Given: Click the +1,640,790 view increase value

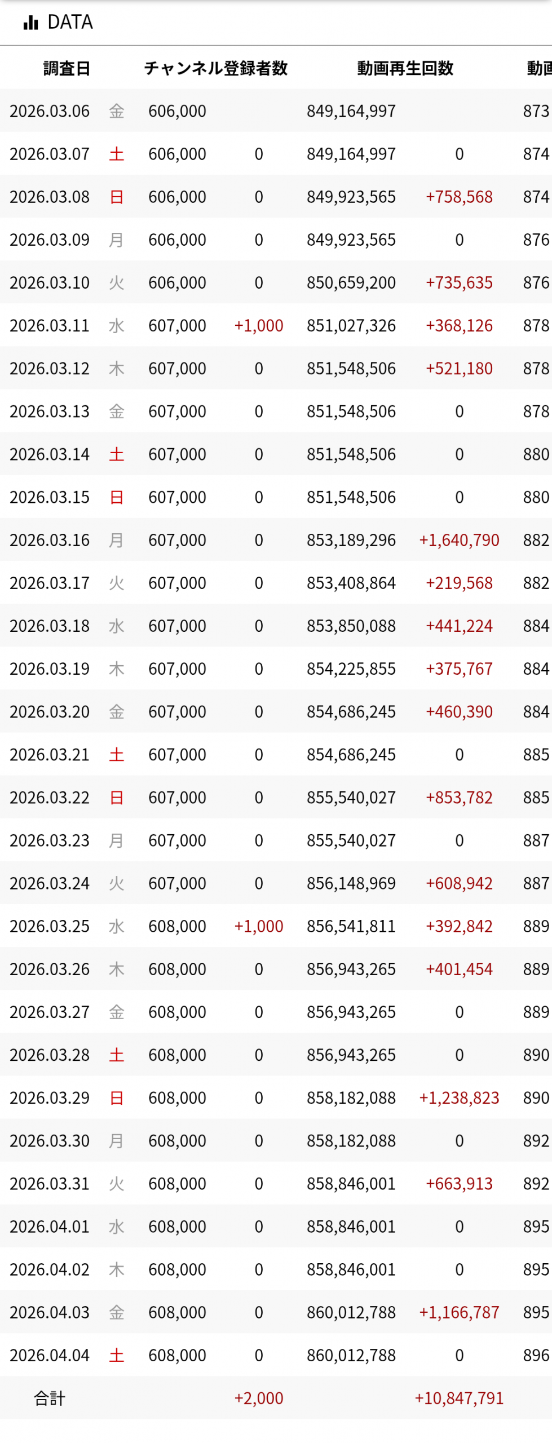Looking at the screenshot, I should click(x=458, y=540).
